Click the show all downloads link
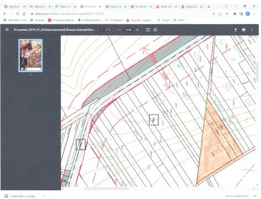Viewport: 261px width, 199px height. pyautogui.click(x=237, y=196)
